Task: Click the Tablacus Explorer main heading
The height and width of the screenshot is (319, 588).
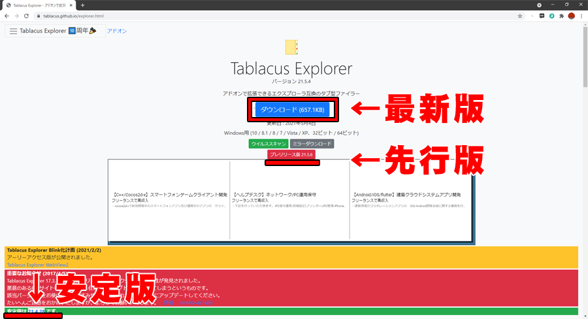Action: coord(291,68)
